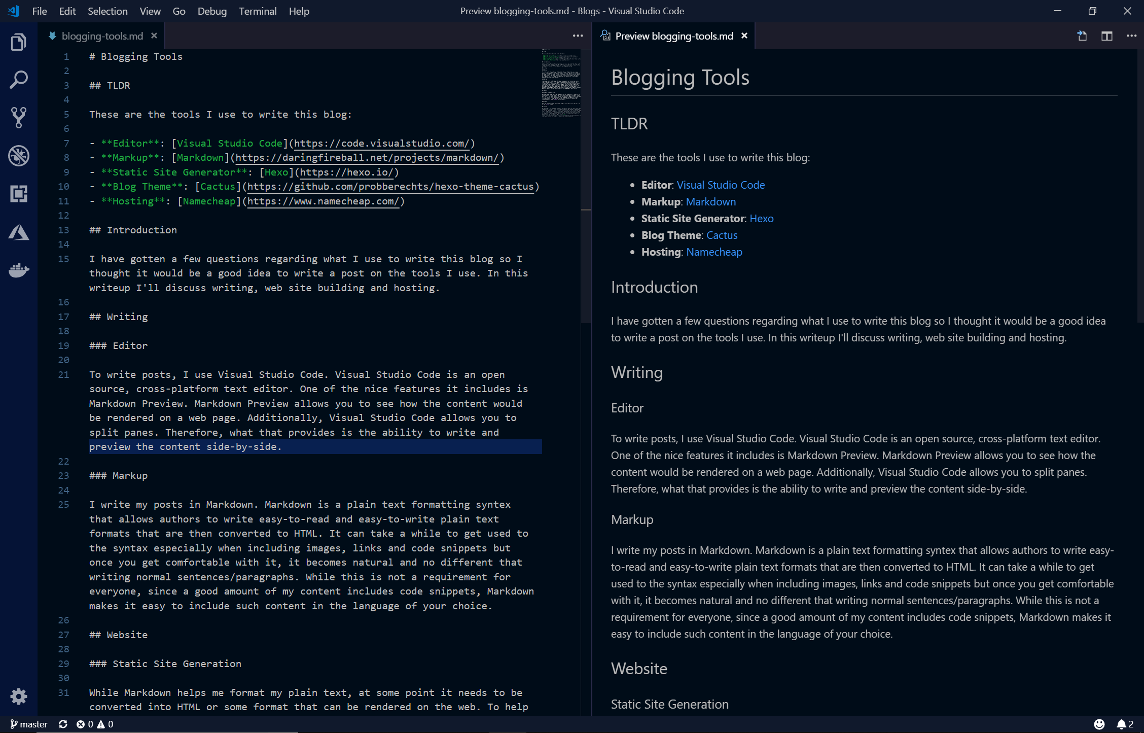Viewport: 1144px width, 733px height.
Task: Expand More Actions menu of preview pane
Action: tap(1131, 36)
